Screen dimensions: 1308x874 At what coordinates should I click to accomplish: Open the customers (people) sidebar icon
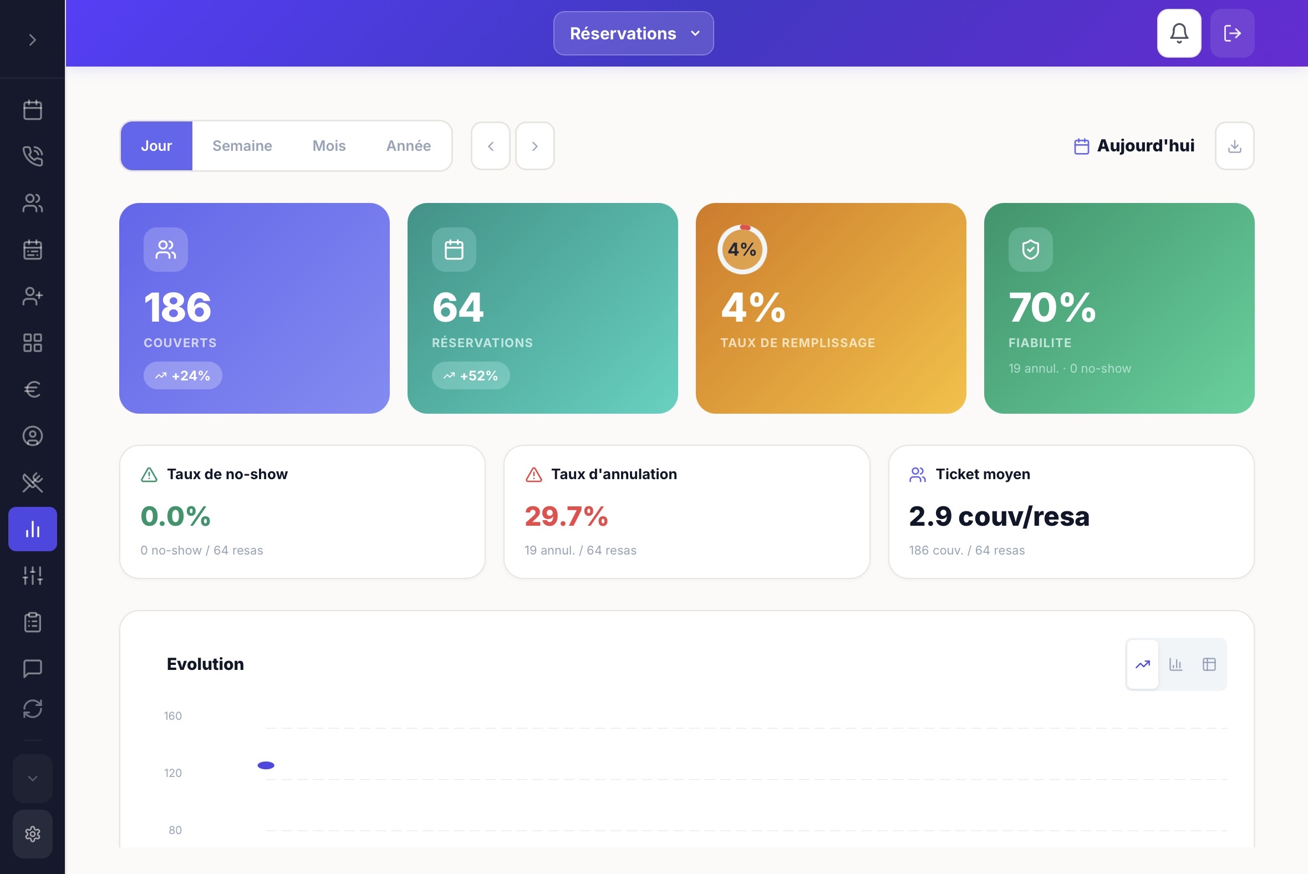[x=32, y=203]
